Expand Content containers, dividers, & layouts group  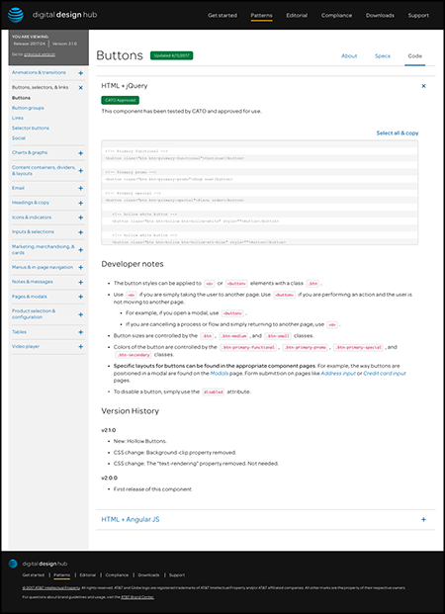coord(81,171)
